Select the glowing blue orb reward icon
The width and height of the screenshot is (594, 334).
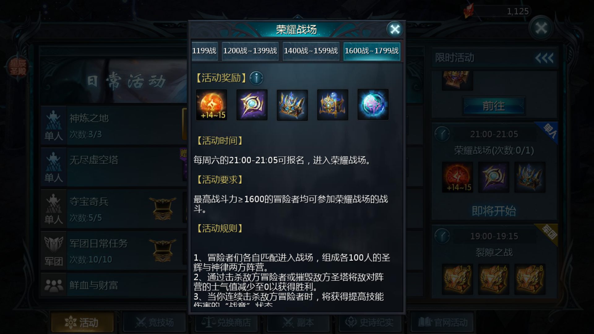tap(373, 105)
